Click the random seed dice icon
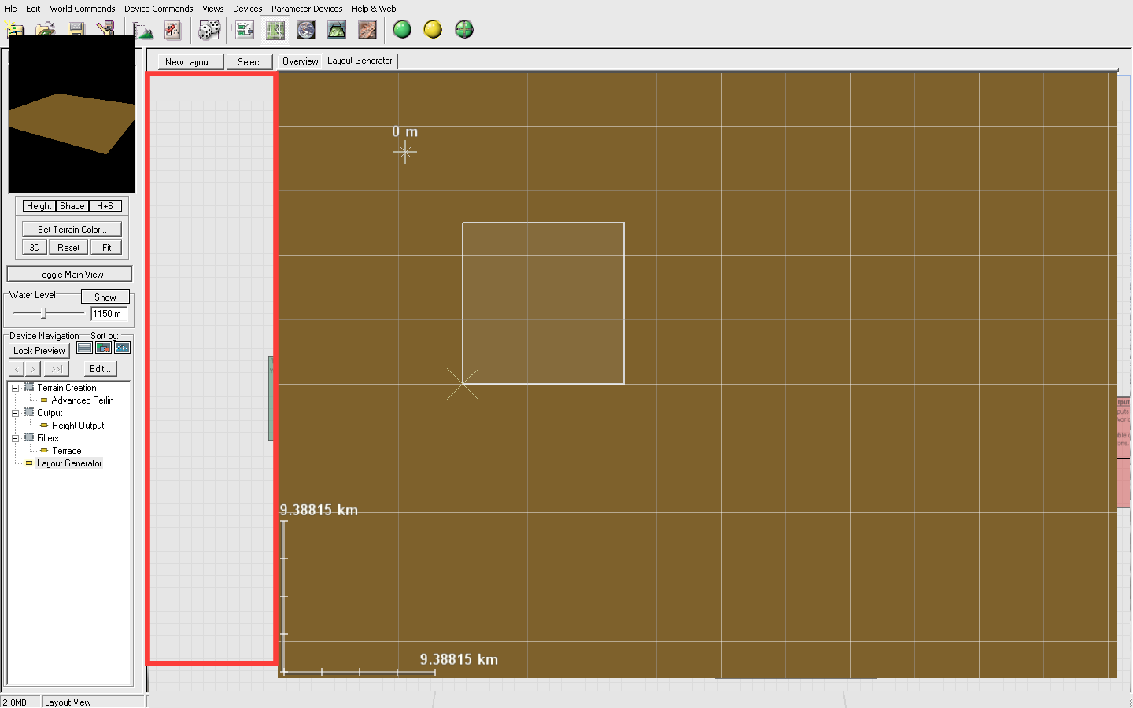 [209, 30]
